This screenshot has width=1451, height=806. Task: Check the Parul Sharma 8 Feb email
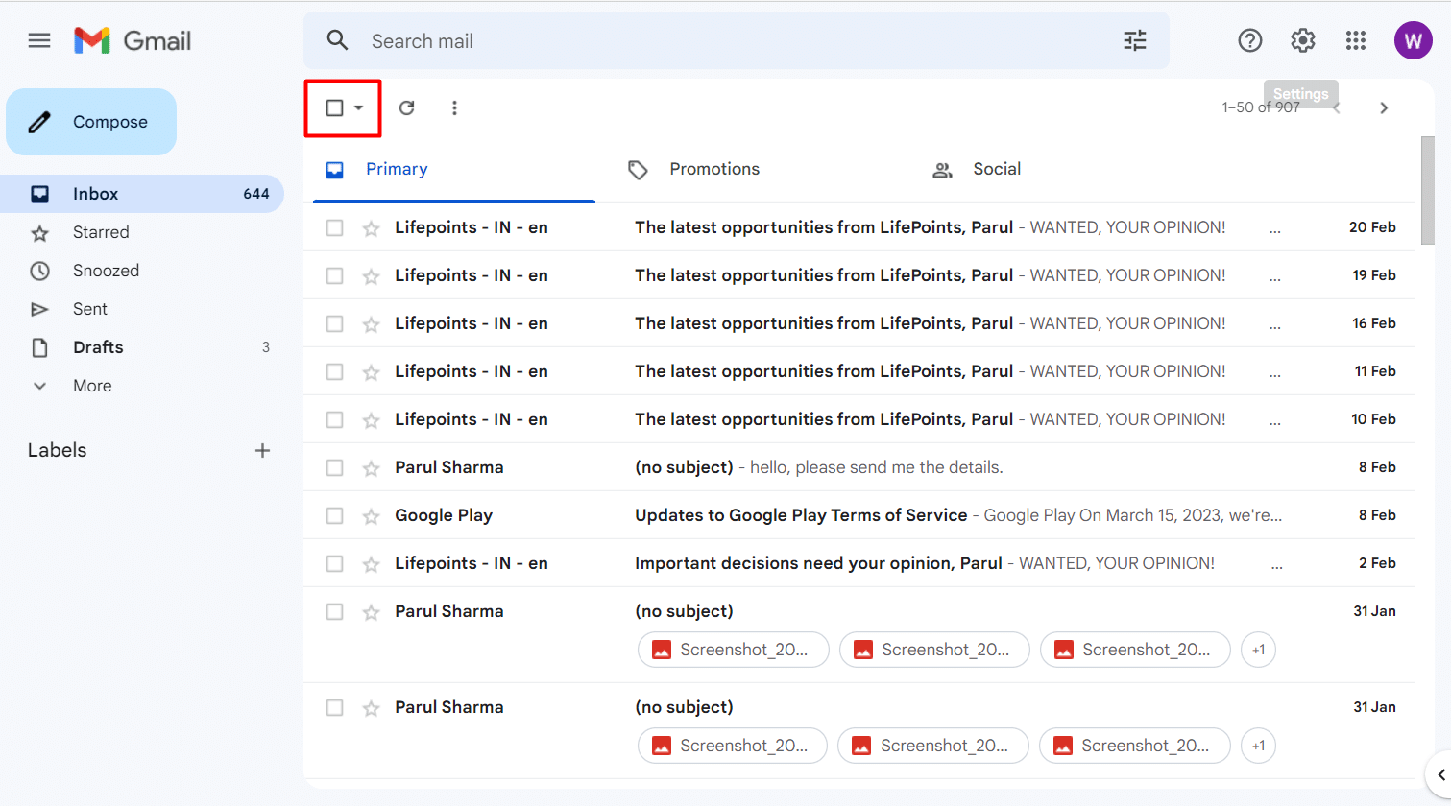pos(334,467)
